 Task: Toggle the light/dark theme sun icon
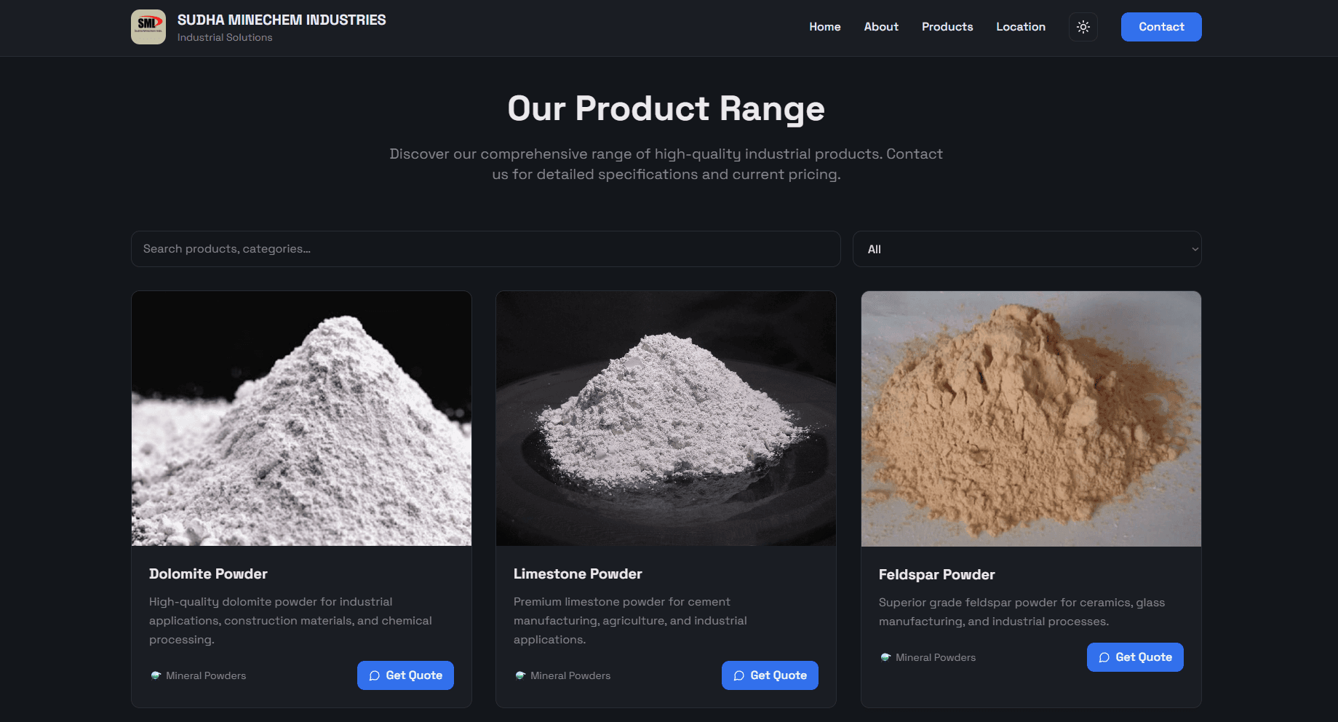[1083, 27]
